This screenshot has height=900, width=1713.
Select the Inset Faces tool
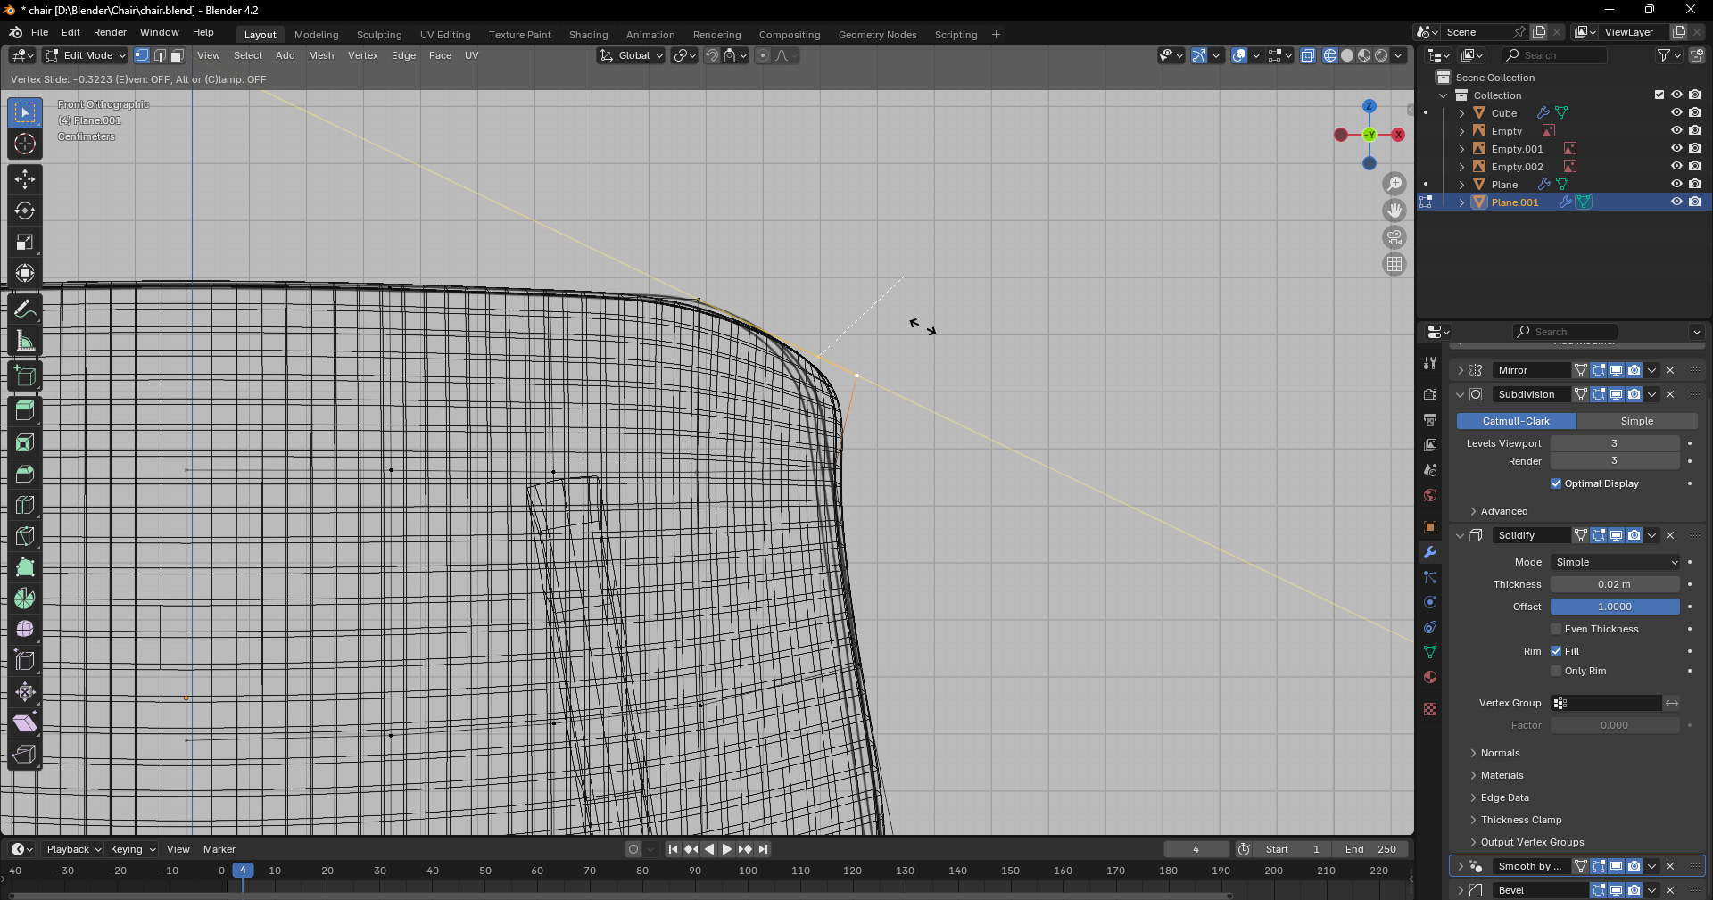(x=25, y=442)
